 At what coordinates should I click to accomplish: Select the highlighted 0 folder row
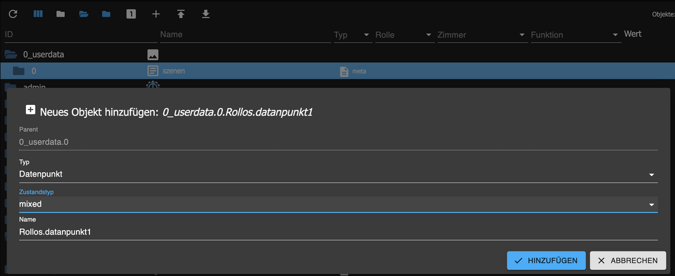[34, 71]
